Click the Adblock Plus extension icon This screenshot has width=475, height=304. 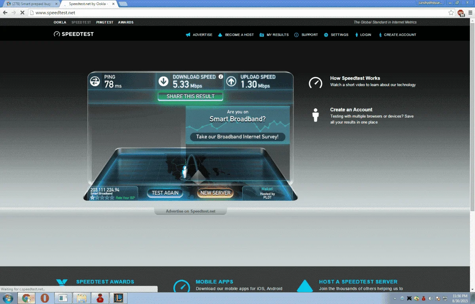461,13
